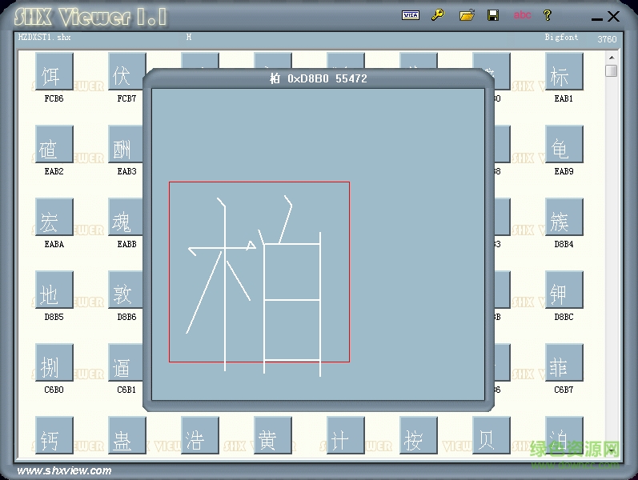This screenshot has width=638, height=480.
Task: Close the SHX Viewer window
Action: [x=614, y=16]
